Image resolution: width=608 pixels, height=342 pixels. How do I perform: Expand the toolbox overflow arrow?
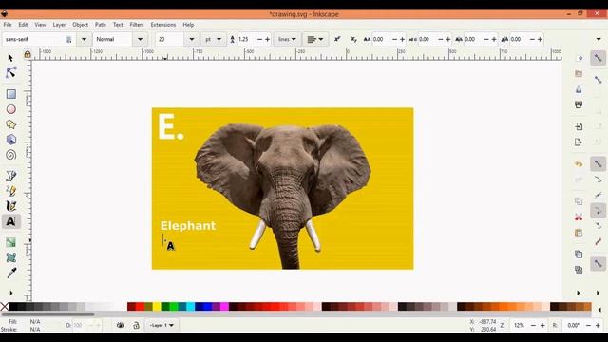pos(10,293)
